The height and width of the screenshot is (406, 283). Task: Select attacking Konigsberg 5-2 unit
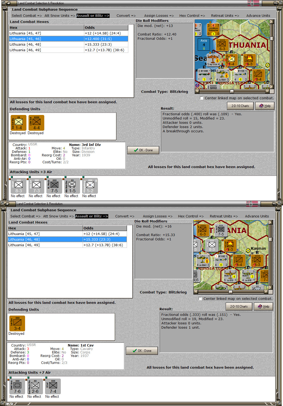click(x=90, y=186)
